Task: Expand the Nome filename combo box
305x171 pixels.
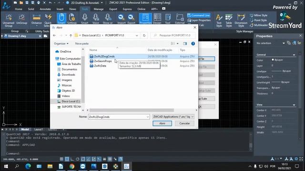Action: click(148, 117)
